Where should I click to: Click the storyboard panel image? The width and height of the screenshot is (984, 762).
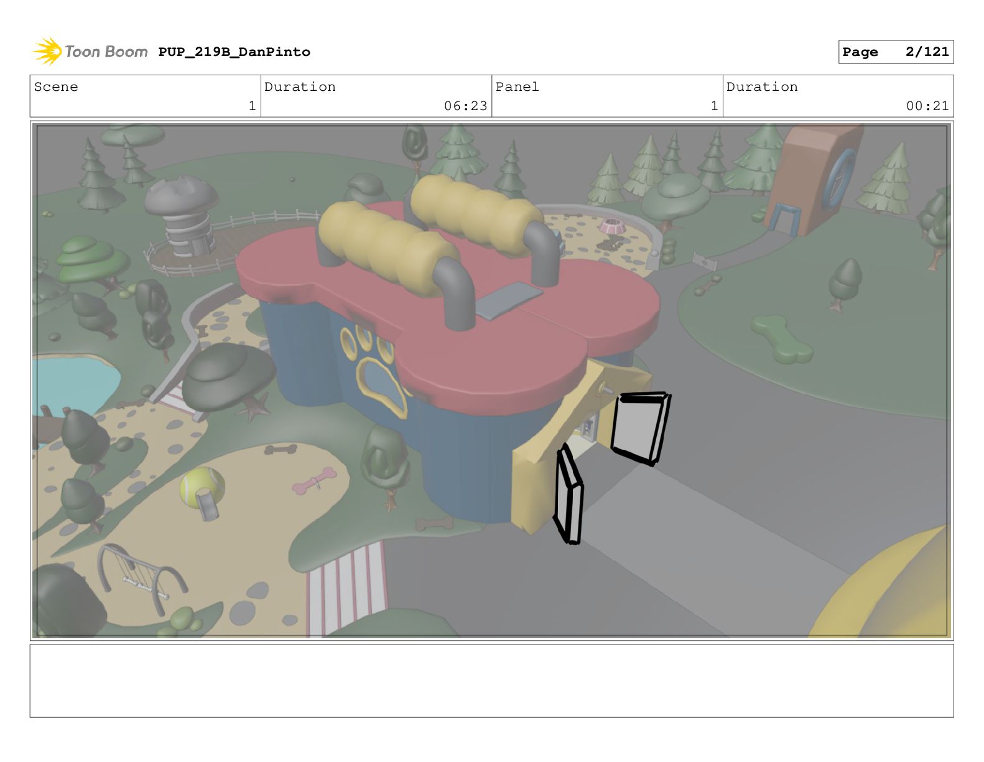[491, 381]
